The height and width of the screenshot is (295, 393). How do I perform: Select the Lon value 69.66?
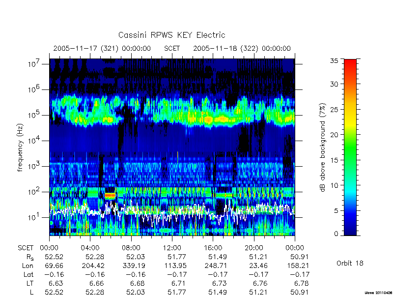pos(54,265)
